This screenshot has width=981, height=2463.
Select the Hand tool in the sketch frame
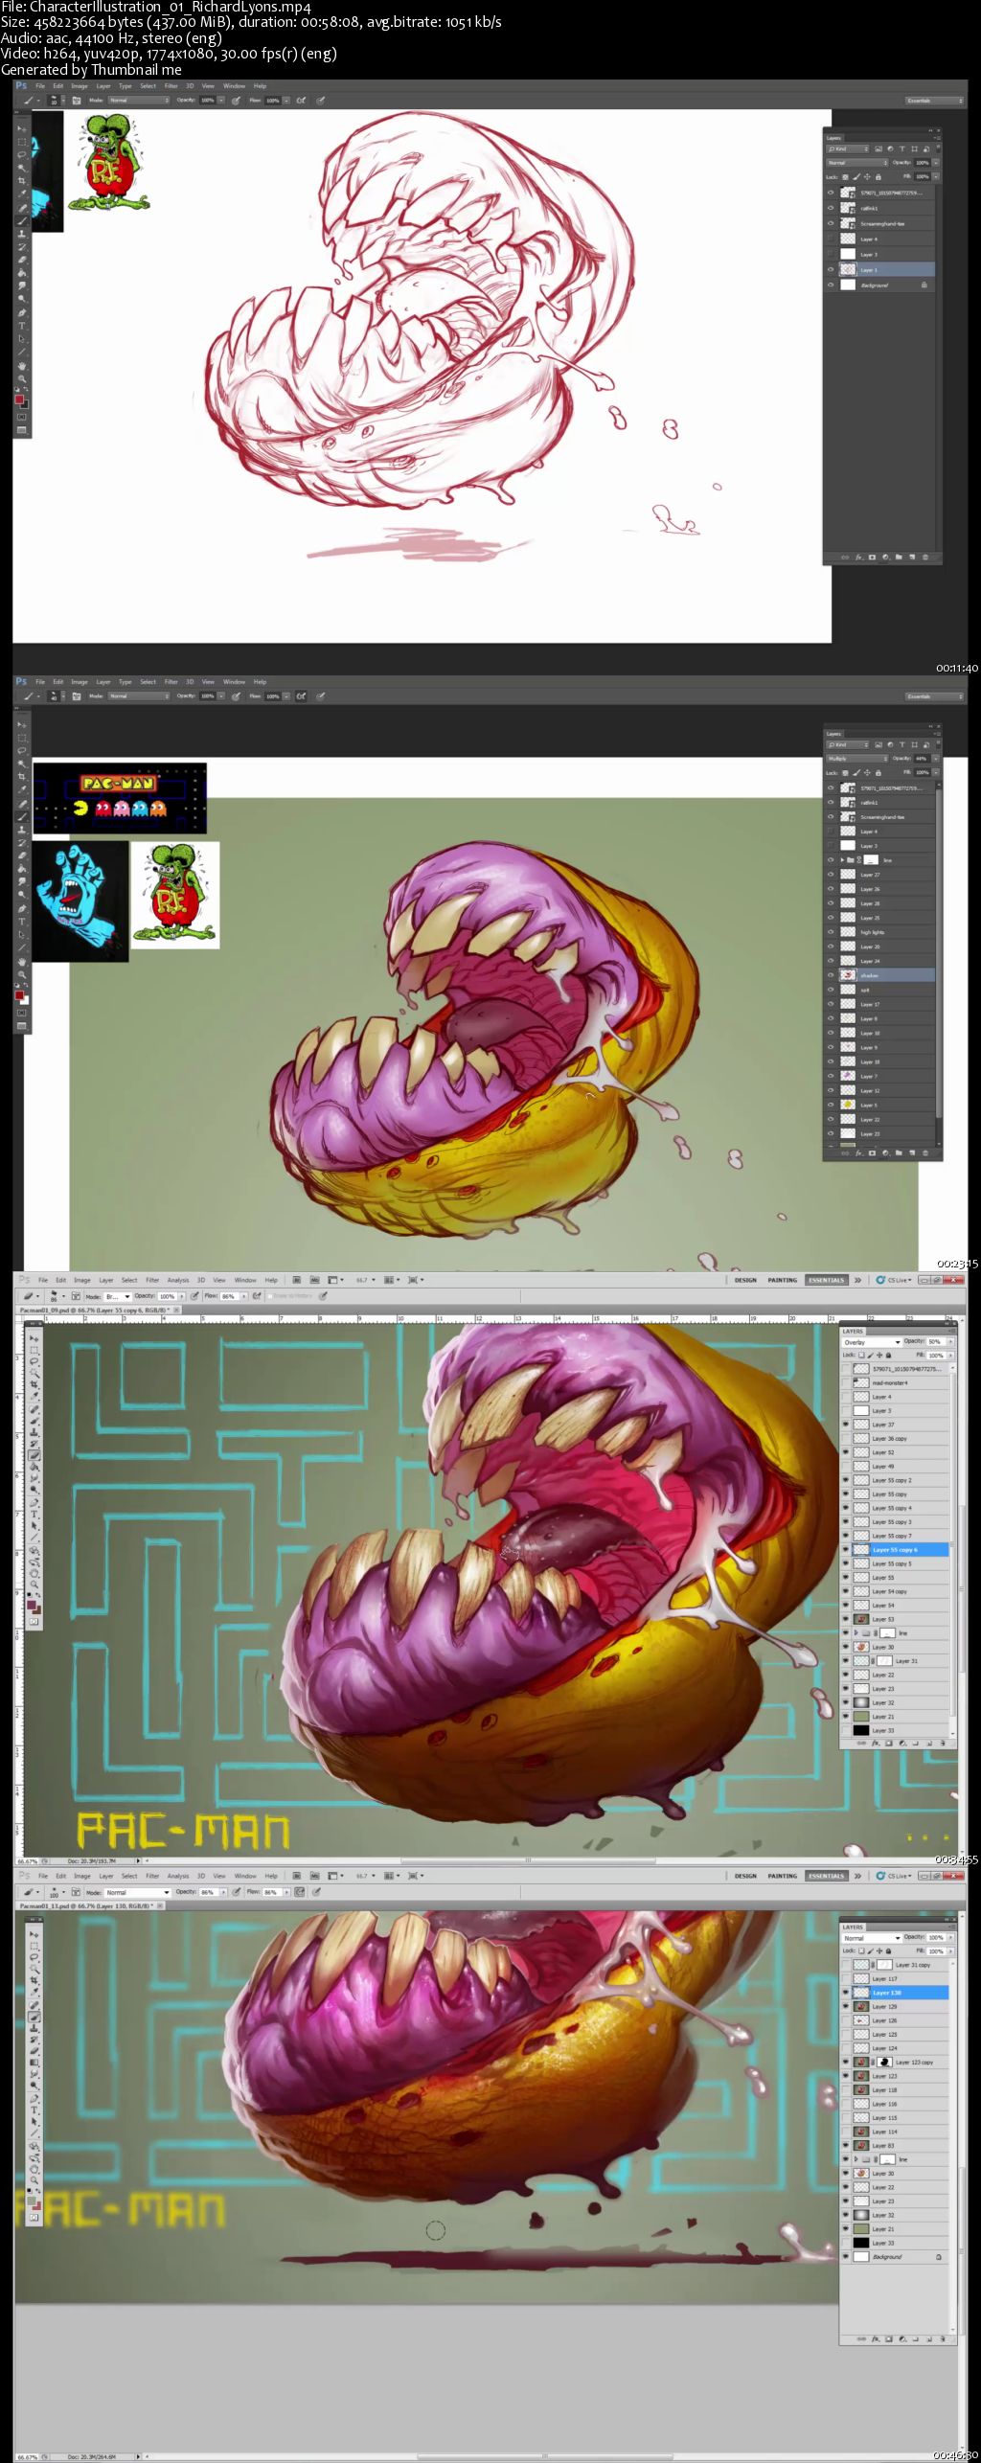pos(21,365)
